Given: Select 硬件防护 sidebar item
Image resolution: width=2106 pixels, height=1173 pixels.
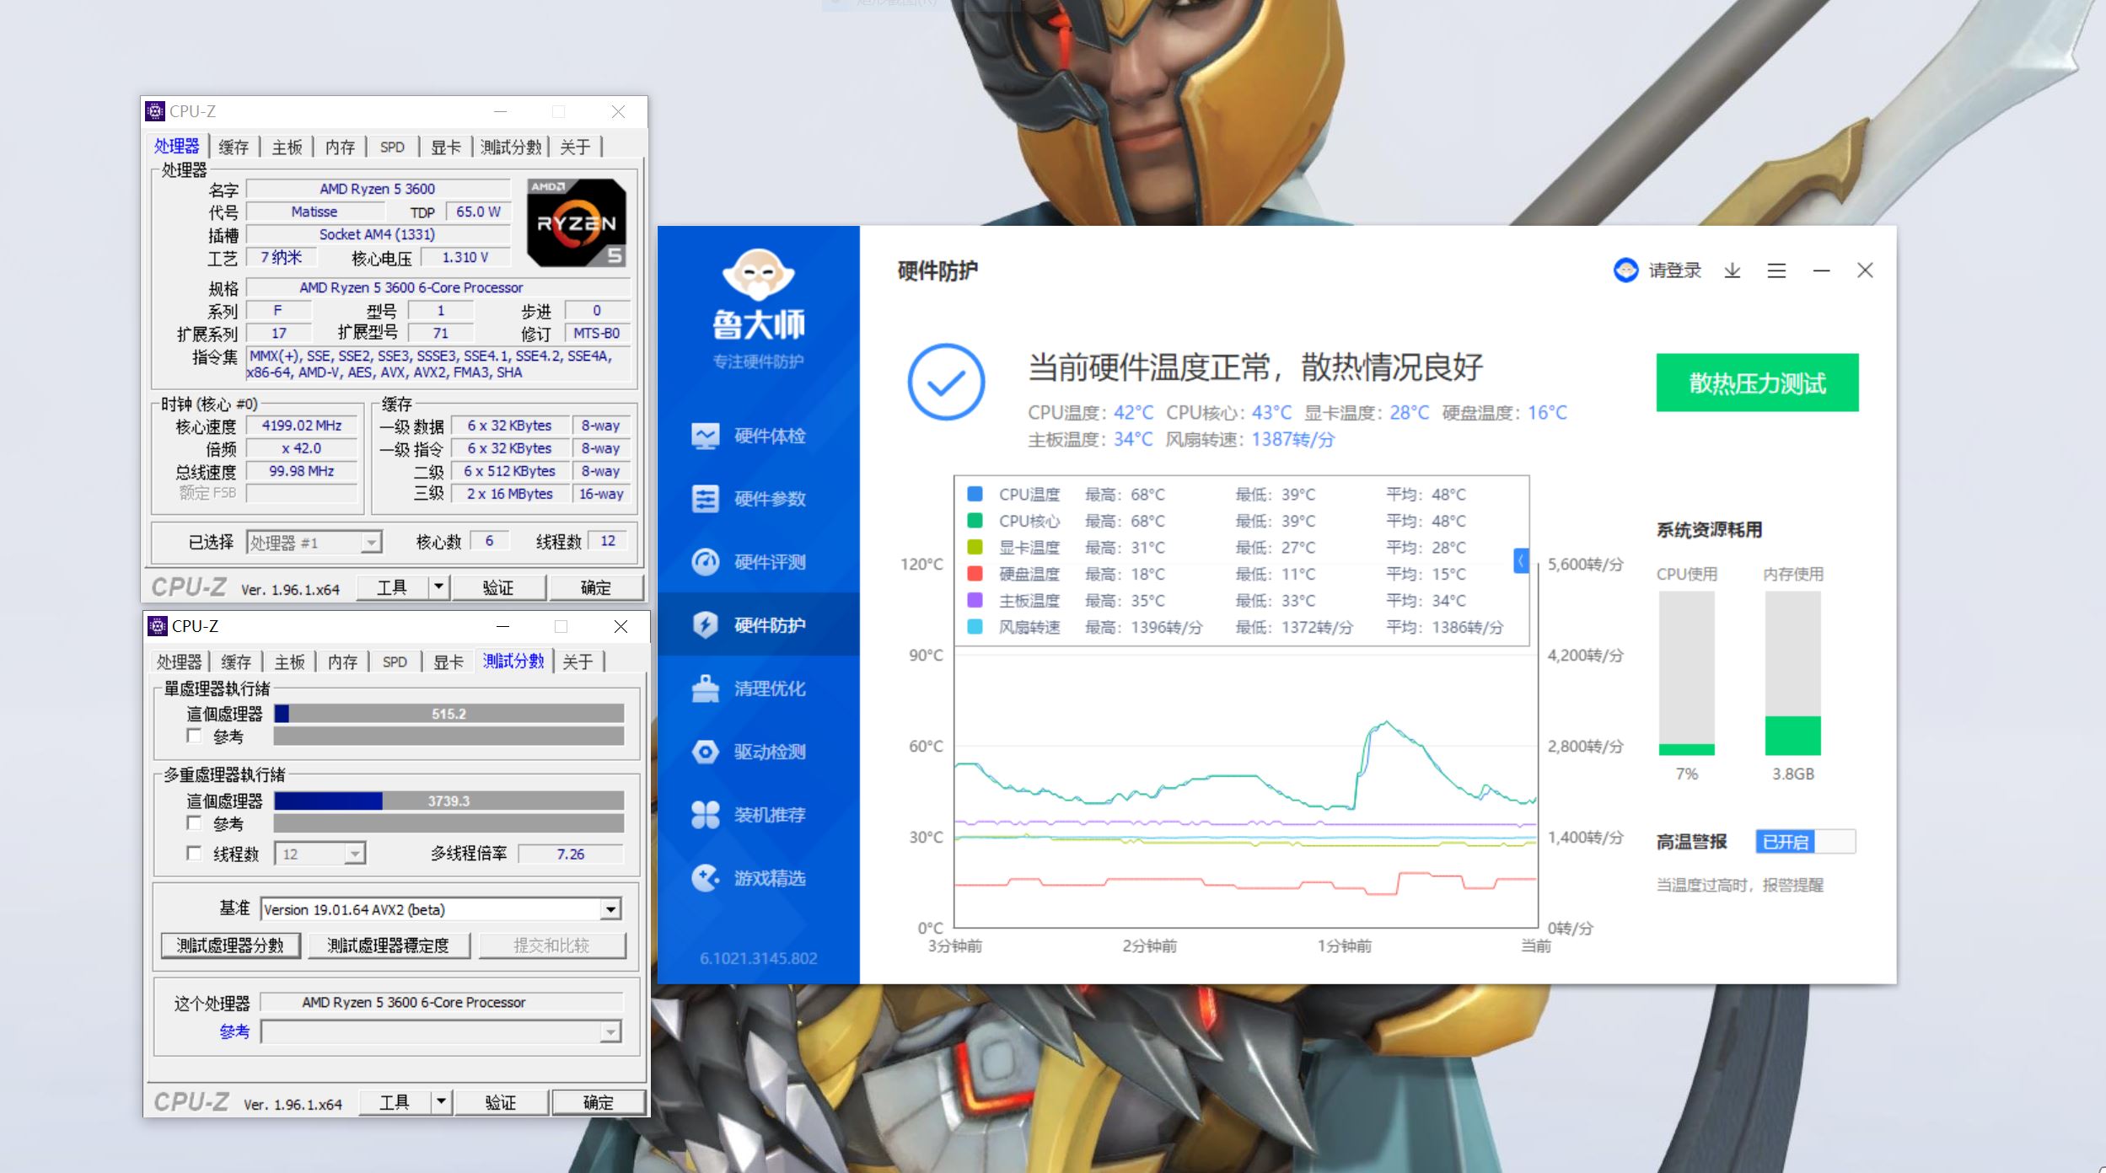Looking at the screenshot, I should (758, 624).
